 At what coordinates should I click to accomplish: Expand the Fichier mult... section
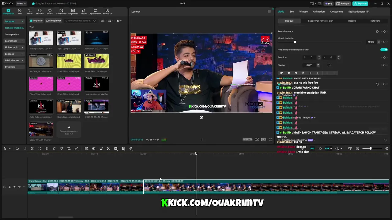[x=22, y=47]
